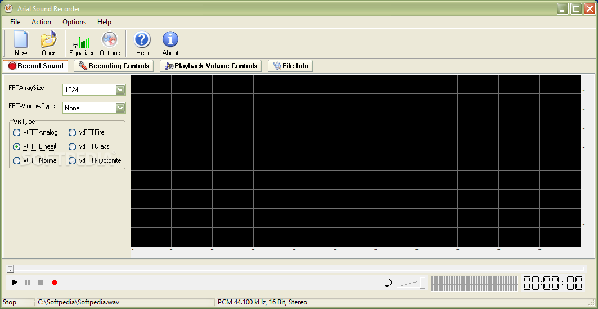Viewport: 598px width, 309px height.
Task: Switch to the Record Sound tab
Action: tap(35, 66)
